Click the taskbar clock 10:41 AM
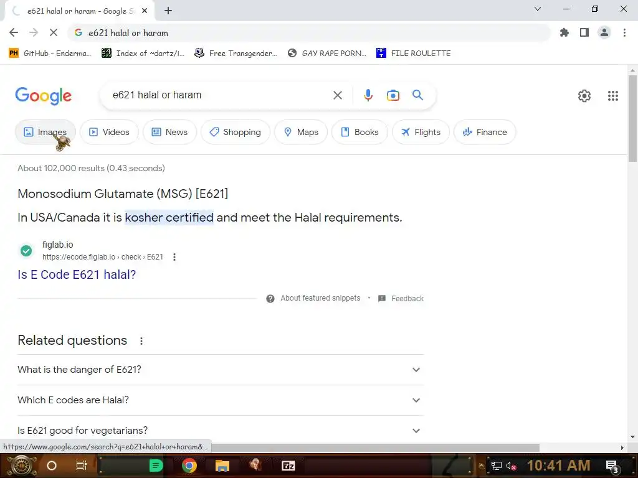Viewport: 638px width, 478px height. click(x=558, y=466)
